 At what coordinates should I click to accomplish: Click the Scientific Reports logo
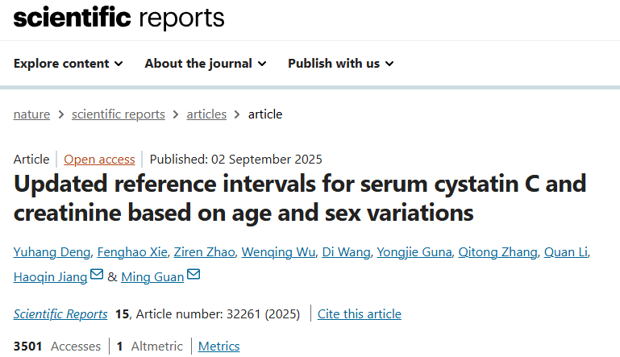(119, 19)
